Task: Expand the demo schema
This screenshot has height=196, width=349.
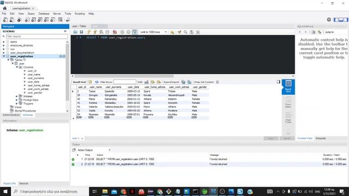Action: pos(4,42)
